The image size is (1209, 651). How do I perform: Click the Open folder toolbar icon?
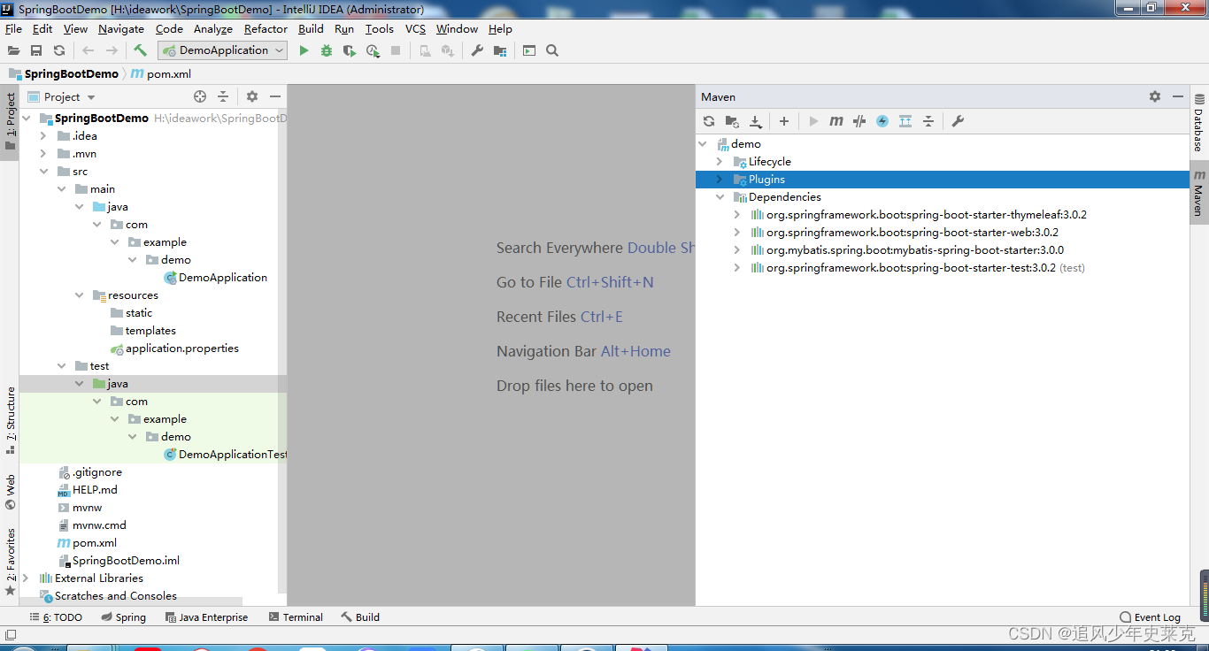(x=13, y=50)
